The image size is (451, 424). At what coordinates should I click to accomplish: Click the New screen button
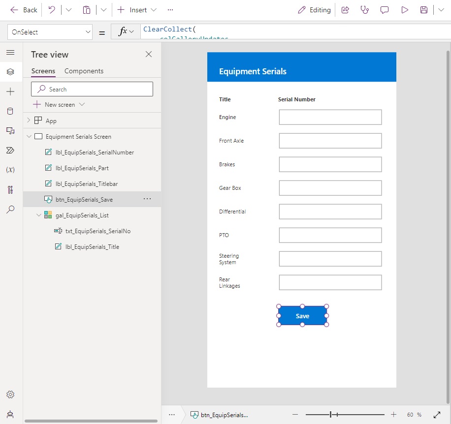click(58, 104)
